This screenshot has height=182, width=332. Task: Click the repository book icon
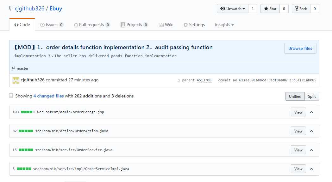[11, 9]
